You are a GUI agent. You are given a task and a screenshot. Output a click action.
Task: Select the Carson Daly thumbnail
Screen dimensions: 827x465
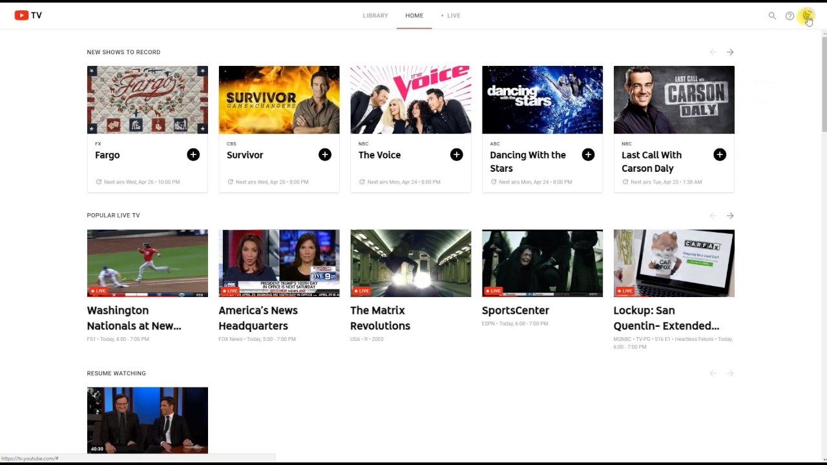coord(674,99)
